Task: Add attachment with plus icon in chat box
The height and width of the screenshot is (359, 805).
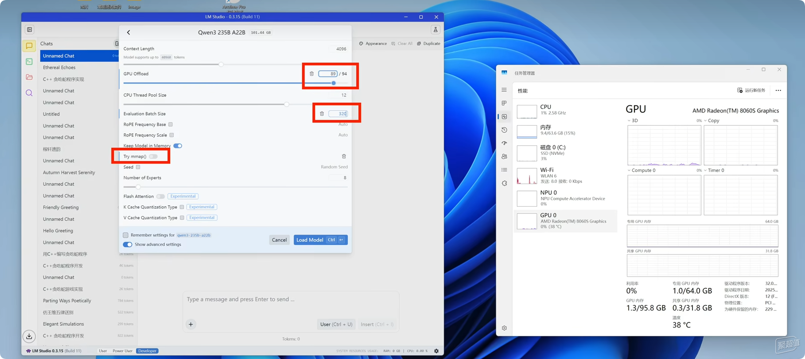Action: tap(191, 324)
